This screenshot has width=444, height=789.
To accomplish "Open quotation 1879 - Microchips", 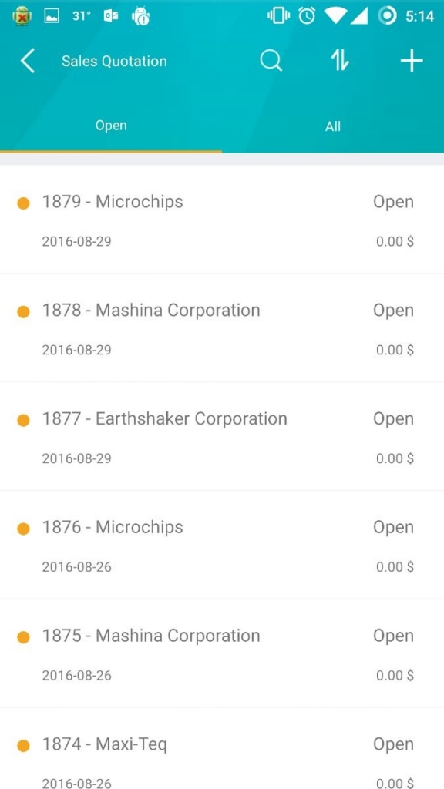I will point(222,220).
